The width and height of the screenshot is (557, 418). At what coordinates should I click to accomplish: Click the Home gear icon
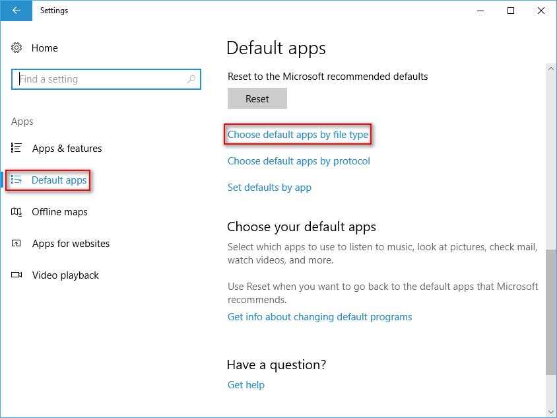(17, 48)
